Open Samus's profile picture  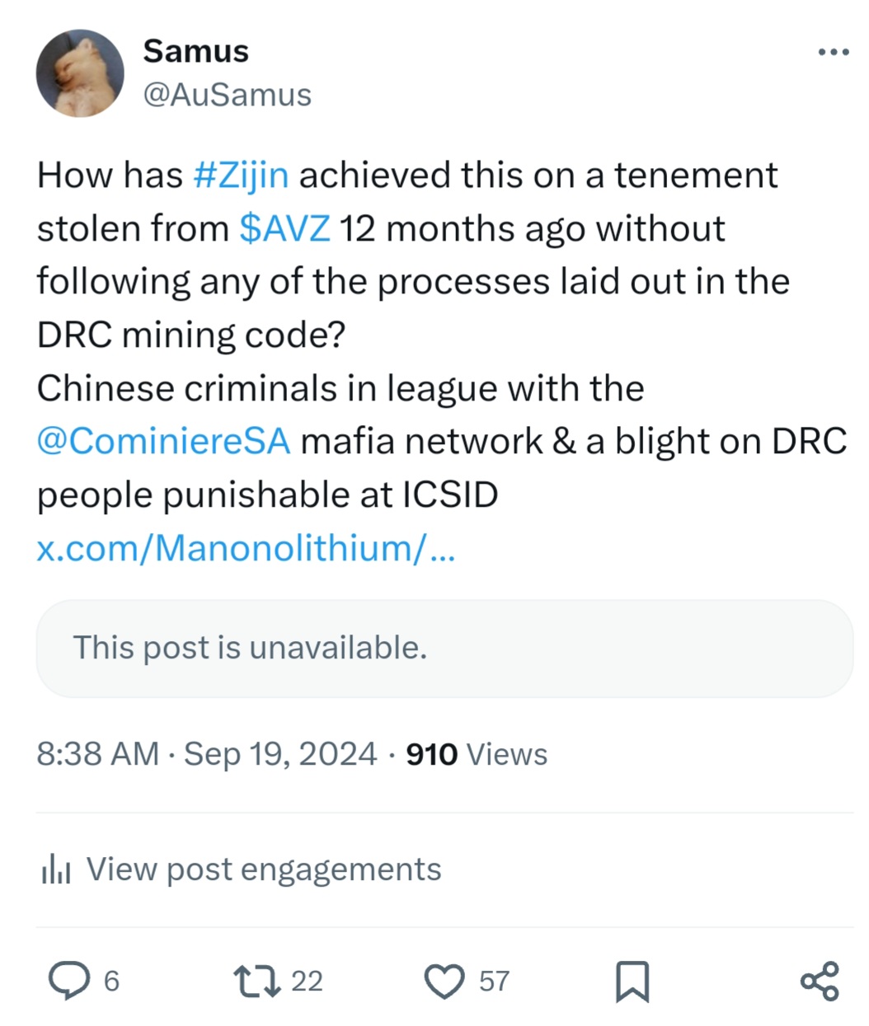[x=80, y=73]
